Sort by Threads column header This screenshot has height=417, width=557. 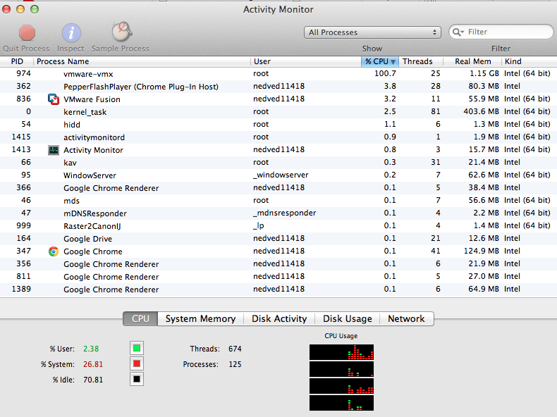421,61
